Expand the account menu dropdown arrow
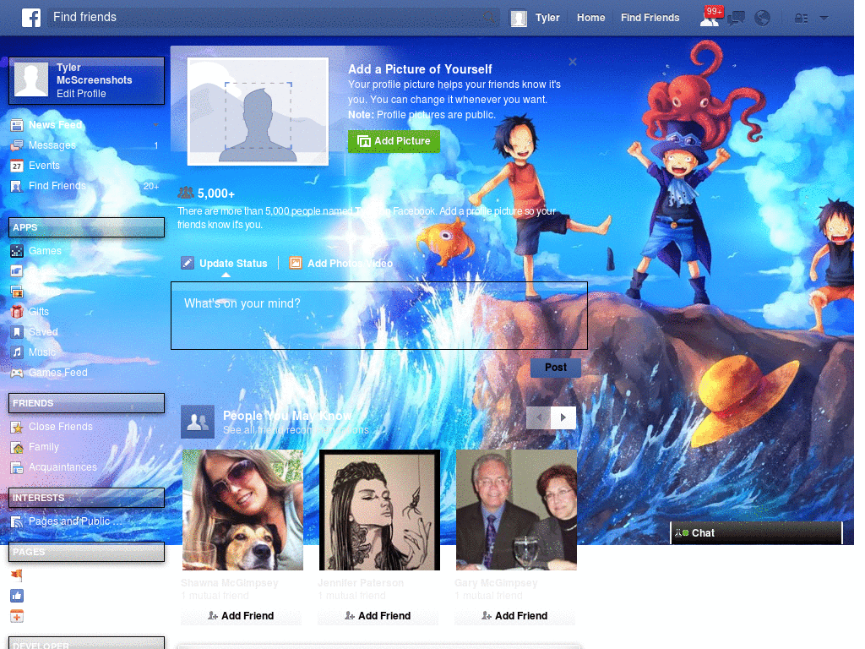 click(x=824, y=18)
